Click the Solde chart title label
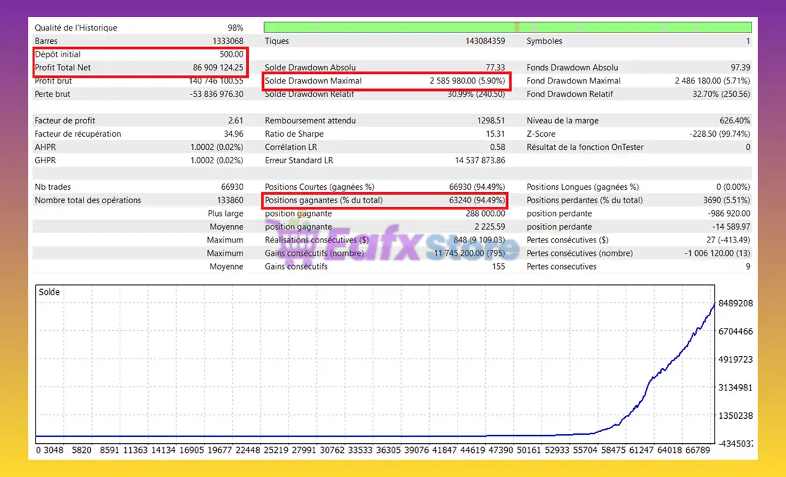This screenshot has height=477, width=786. point(49,292)
